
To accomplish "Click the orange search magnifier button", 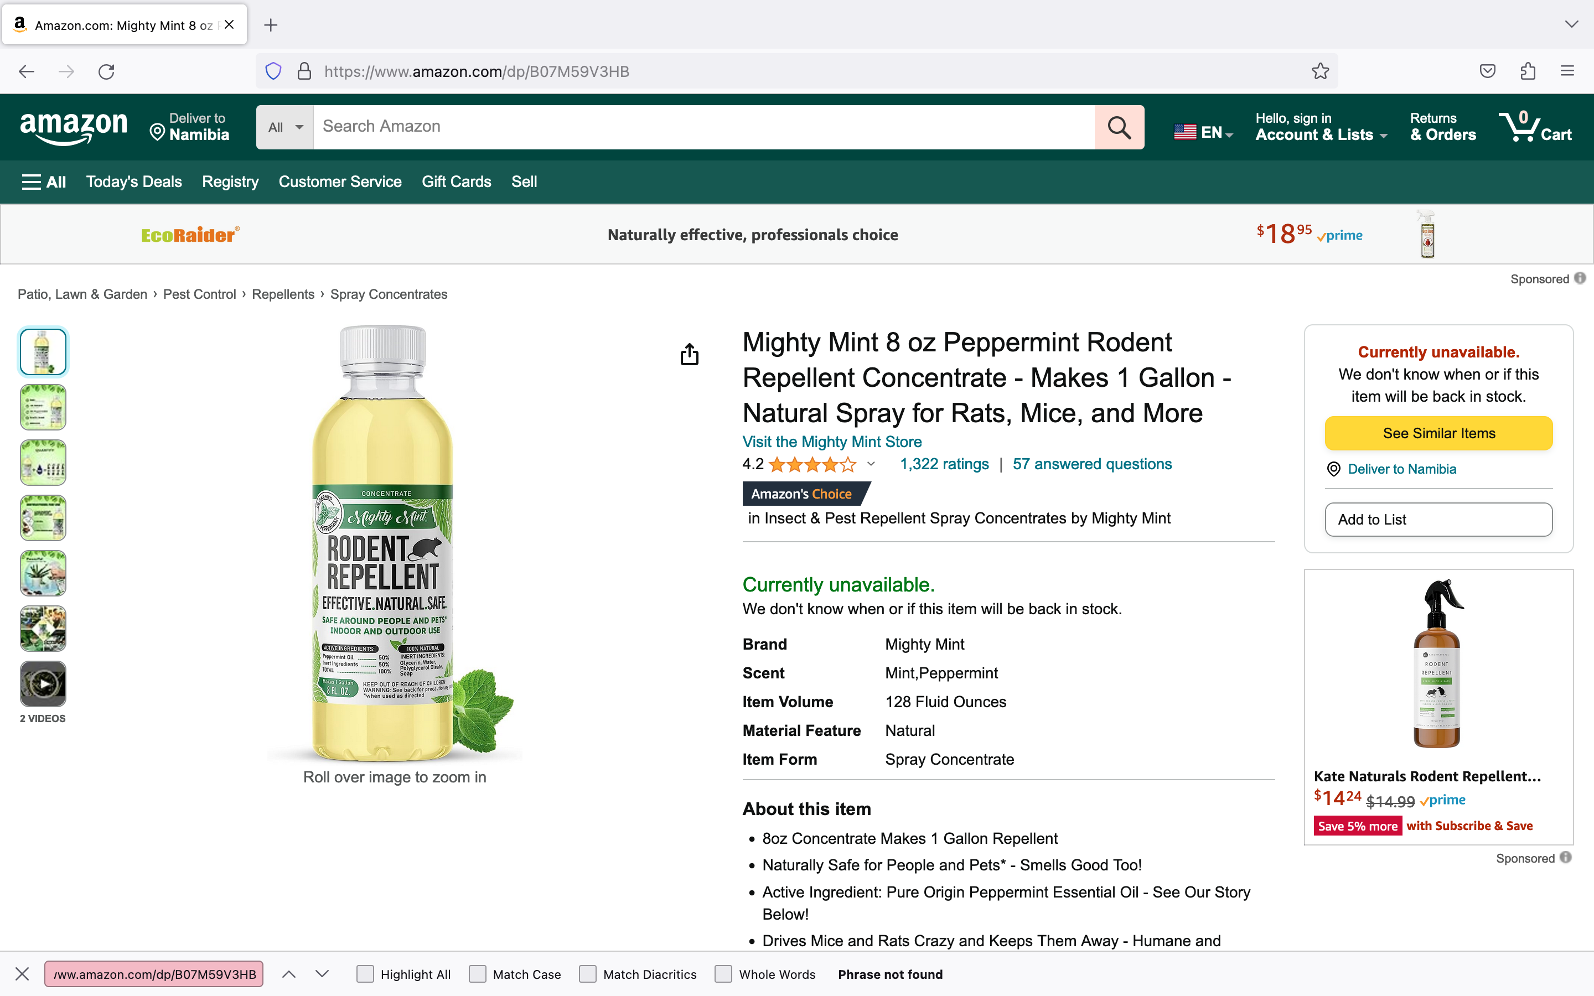I will [1119, 127].
